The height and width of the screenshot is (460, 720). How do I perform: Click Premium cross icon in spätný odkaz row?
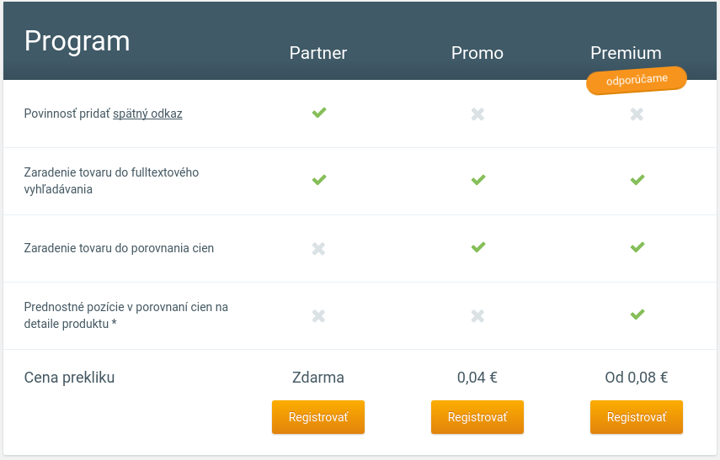pos(637,114)
